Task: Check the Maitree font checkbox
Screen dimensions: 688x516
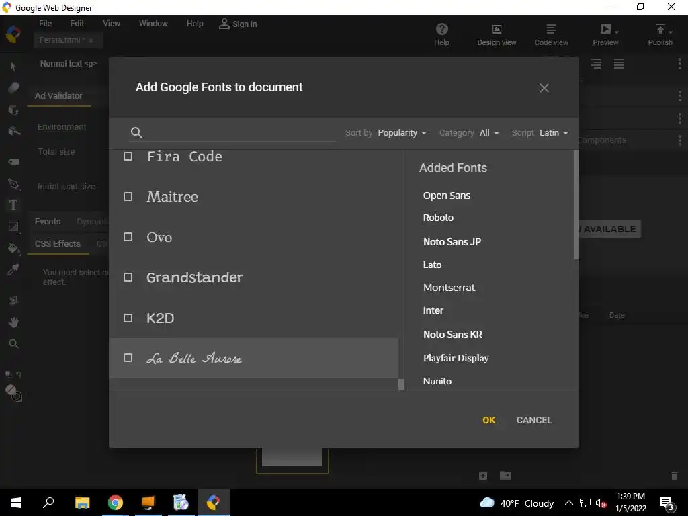Action: [x=128, y=197]
